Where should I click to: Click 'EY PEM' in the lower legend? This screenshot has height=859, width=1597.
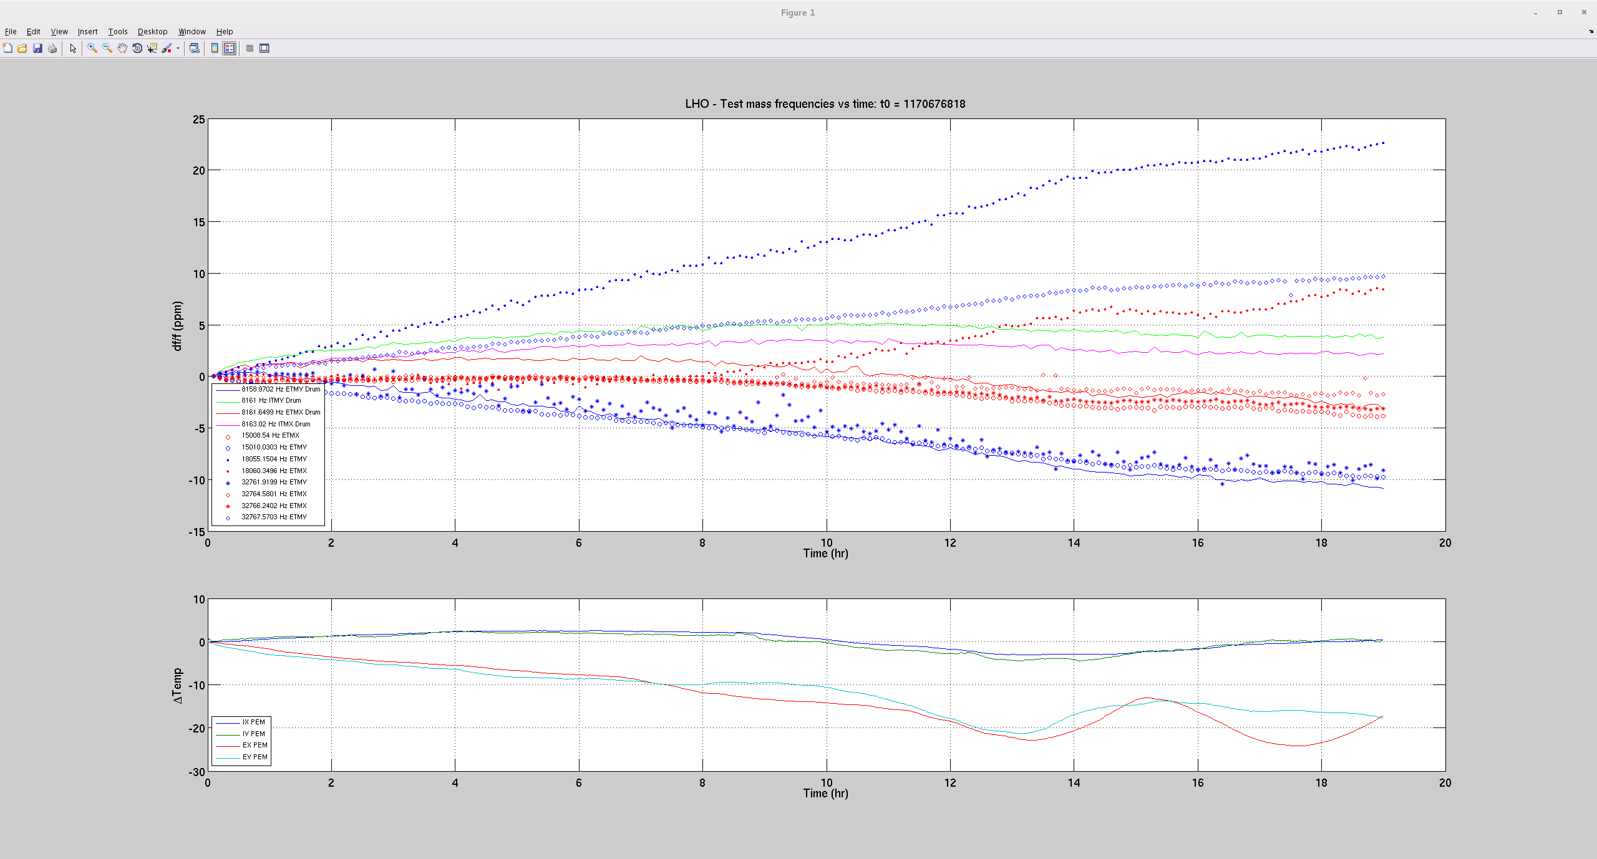tap(255, 757)
